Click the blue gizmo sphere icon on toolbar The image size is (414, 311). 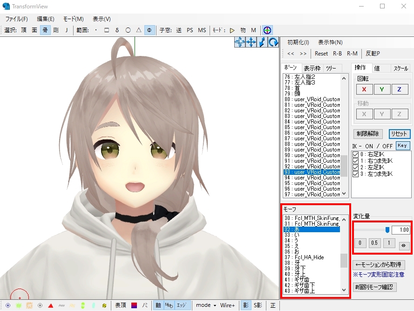(267, 30)
